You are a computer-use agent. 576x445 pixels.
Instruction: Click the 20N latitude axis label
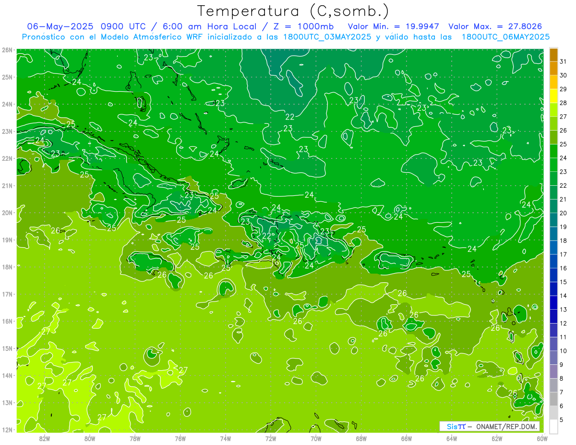point(7,213)
